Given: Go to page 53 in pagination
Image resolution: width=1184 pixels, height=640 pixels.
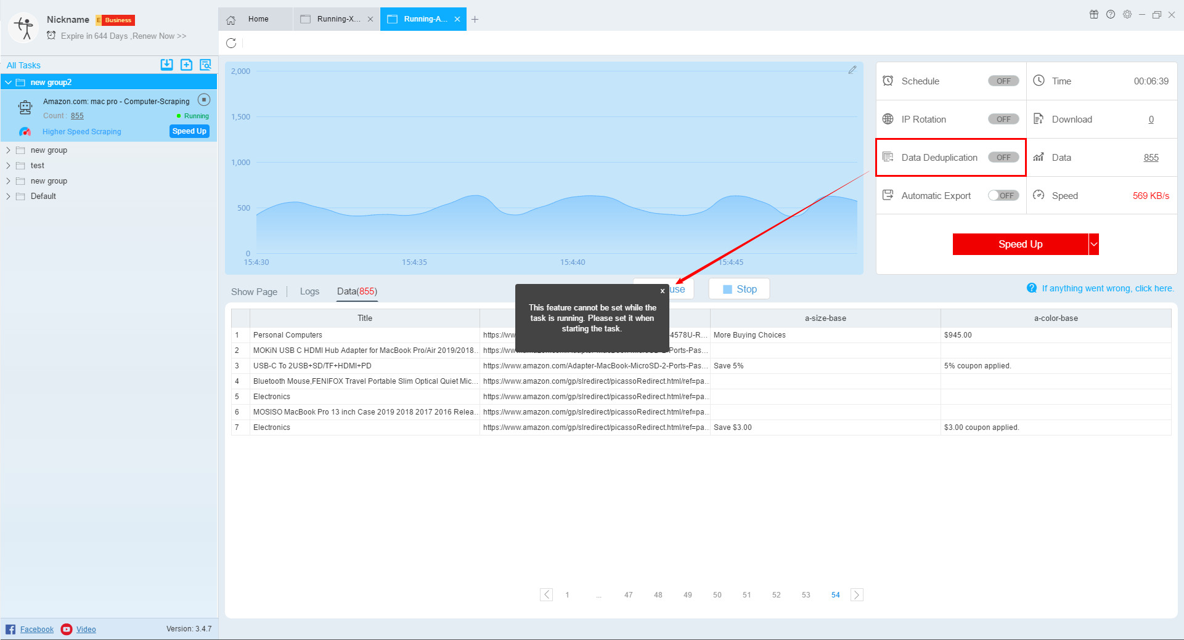Looking at the screenshot, I should point(806,594).
